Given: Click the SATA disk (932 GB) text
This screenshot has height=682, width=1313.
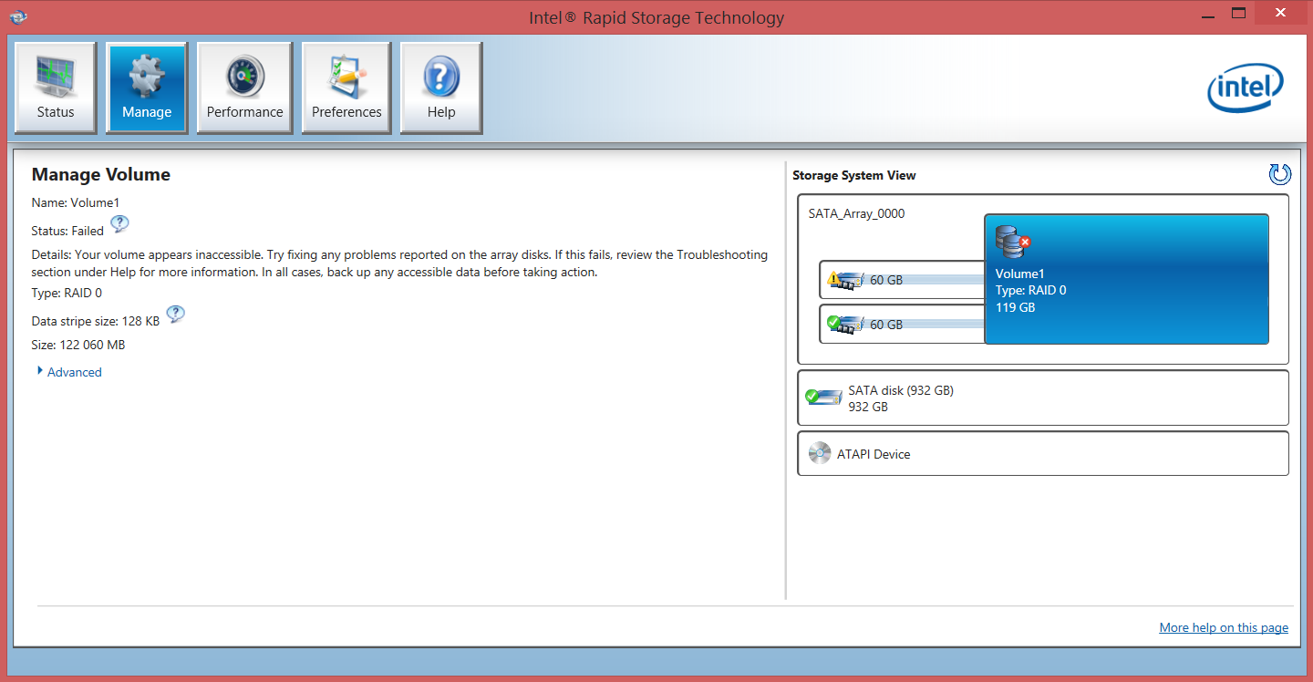Looking at the screenshot, I should (x=901, y=390).
